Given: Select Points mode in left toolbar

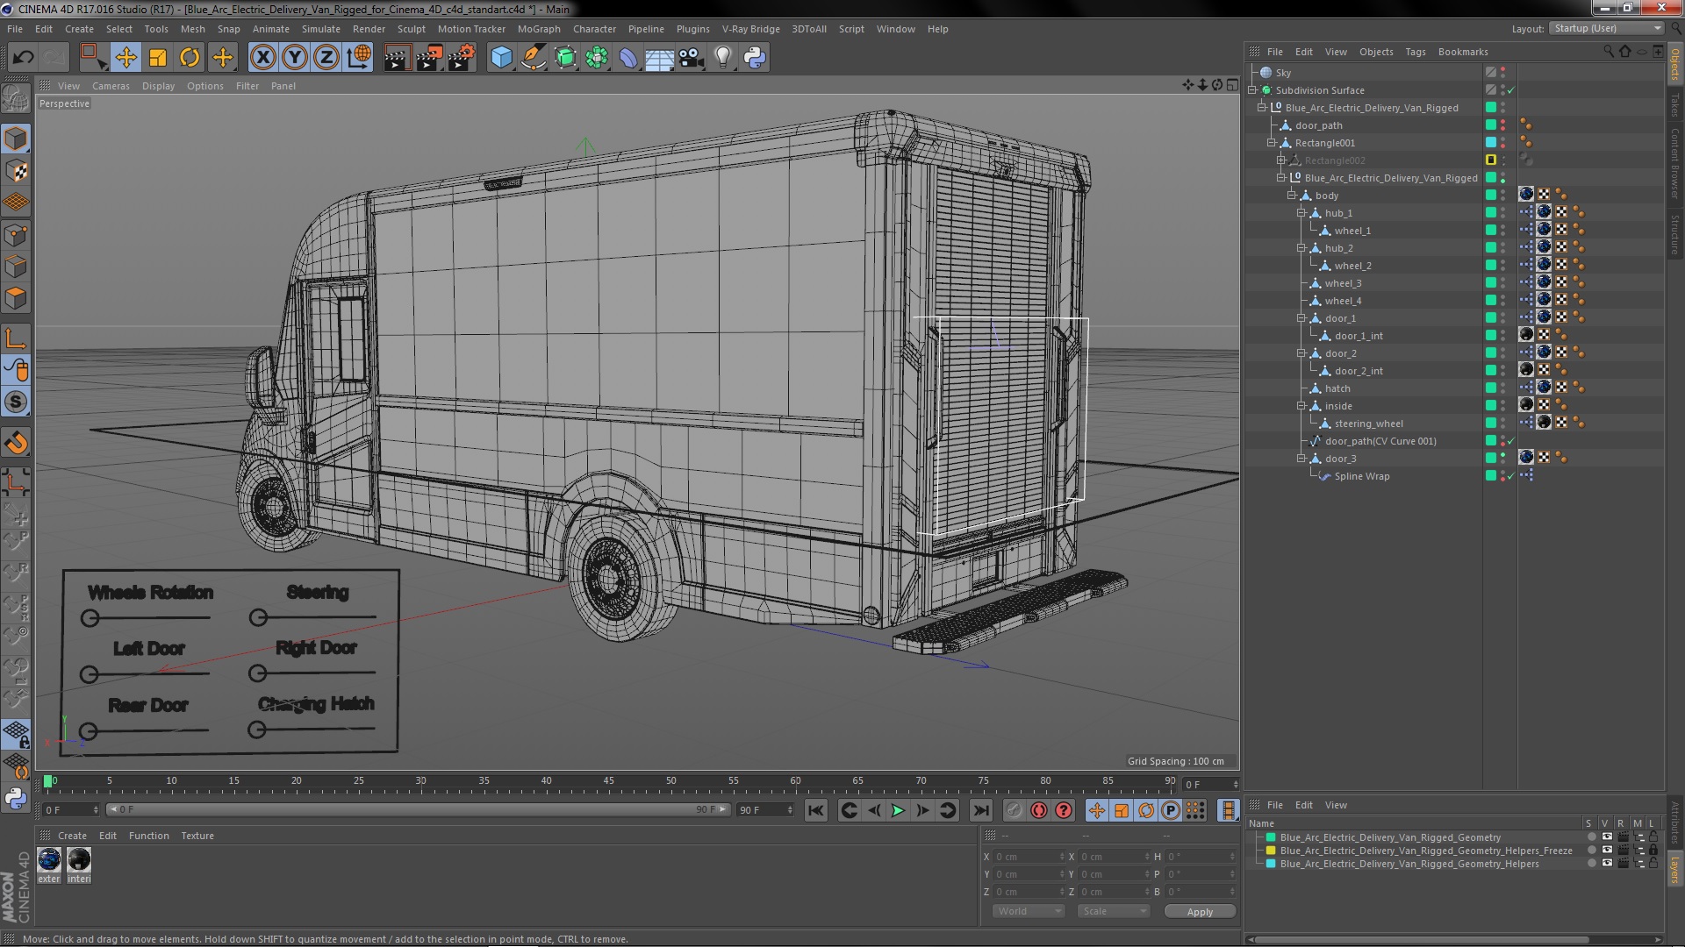Looking at the screenshot, I should pos(16,235).
